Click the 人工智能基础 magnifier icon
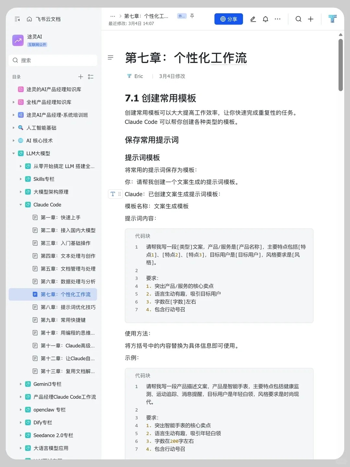The image size is (350, 467). click(x=21, y=128)
